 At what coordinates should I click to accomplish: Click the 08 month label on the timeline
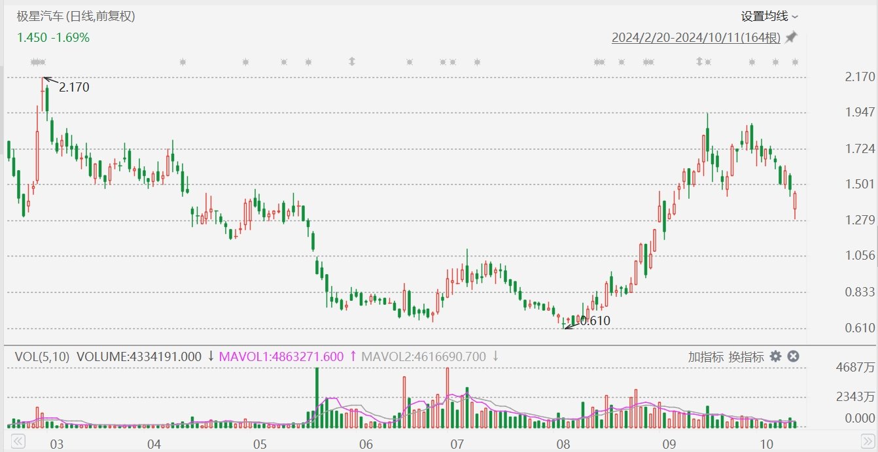pyautogui.click(x=563, y=445)
